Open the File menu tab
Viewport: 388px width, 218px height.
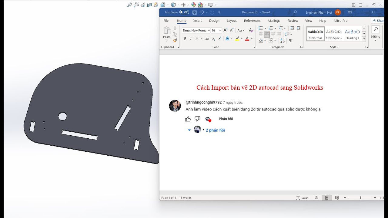[166, 21]
